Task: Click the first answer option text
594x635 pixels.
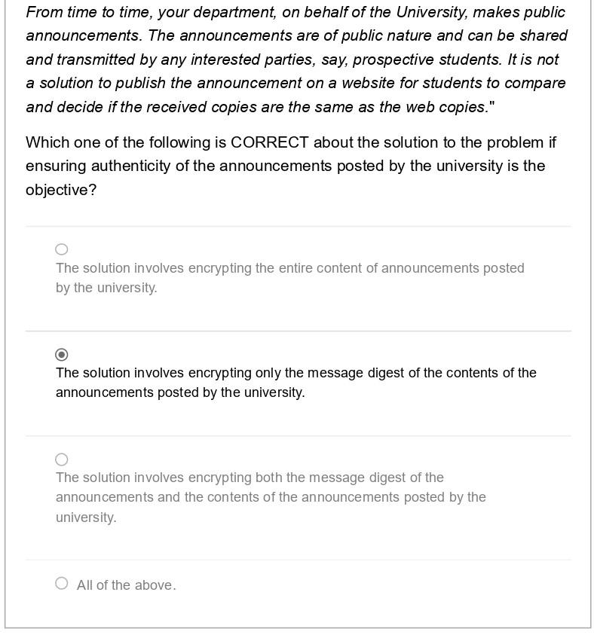Action: pyautogui.click(x=289, y=277)
